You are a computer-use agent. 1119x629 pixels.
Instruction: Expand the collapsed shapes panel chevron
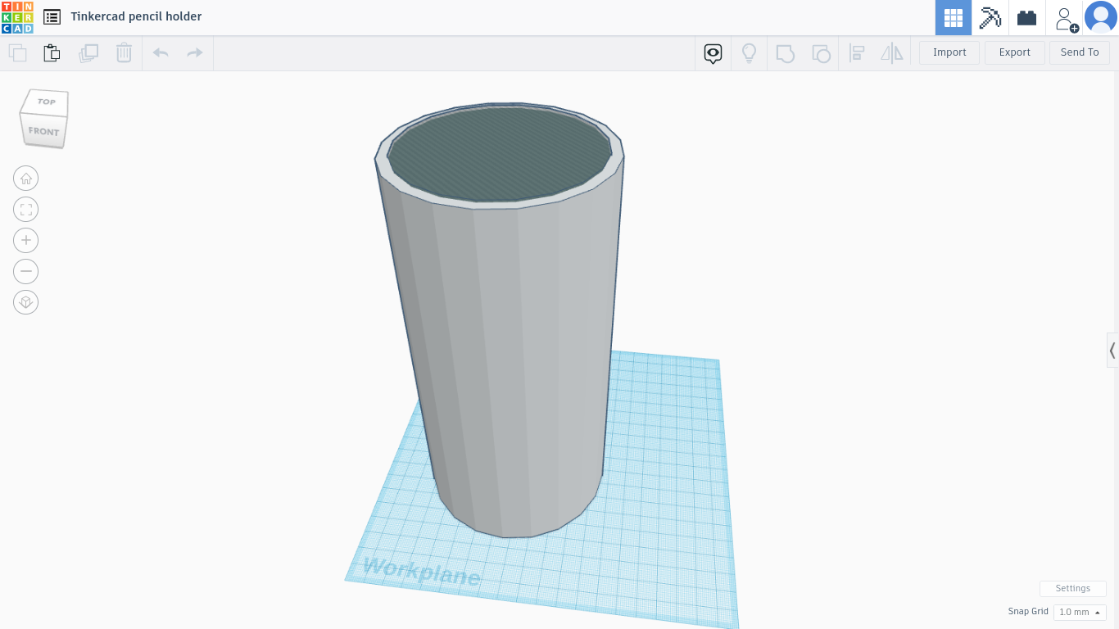(1112, 351)
